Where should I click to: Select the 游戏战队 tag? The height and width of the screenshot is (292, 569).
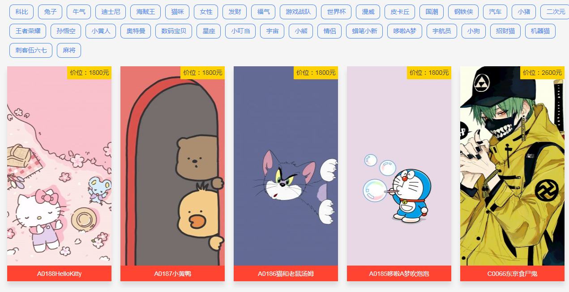pos(298,12)
